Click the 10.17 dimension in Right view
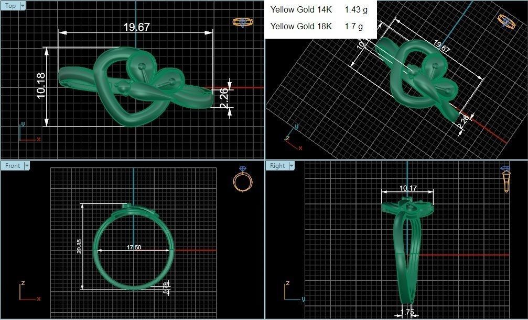528x320 pixels. point(408,188)
